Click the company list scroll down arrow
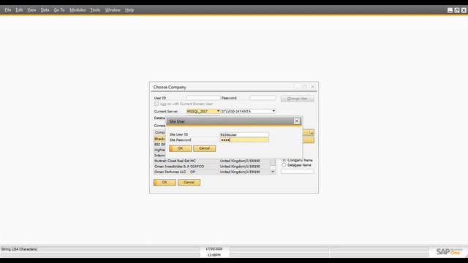468x263 pixels. [273, 172]
